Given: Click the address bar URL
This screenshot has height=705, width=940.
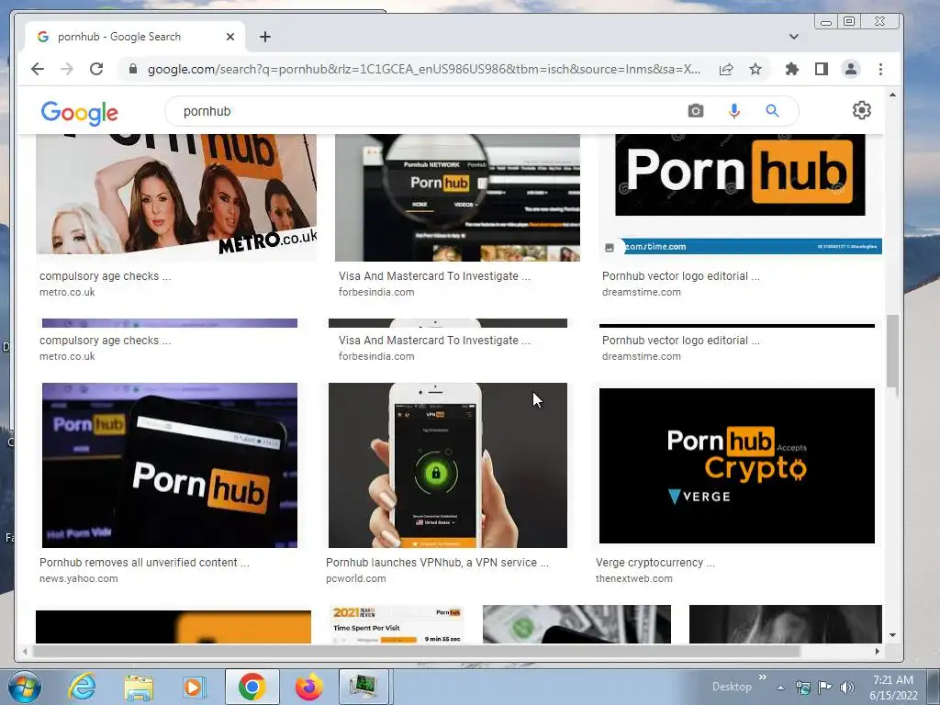Looking at the screenshot, I should tap(423, 69).
